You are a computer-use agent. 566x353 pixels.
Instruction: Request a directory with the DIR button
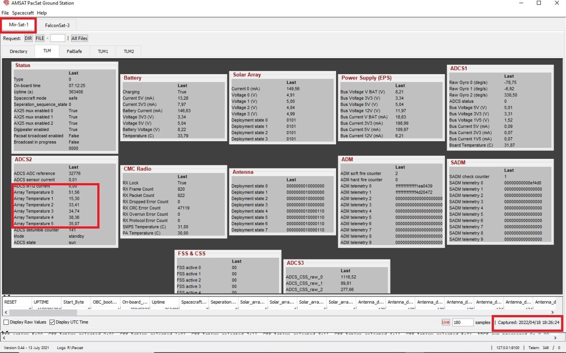click(x=28, y=38)
